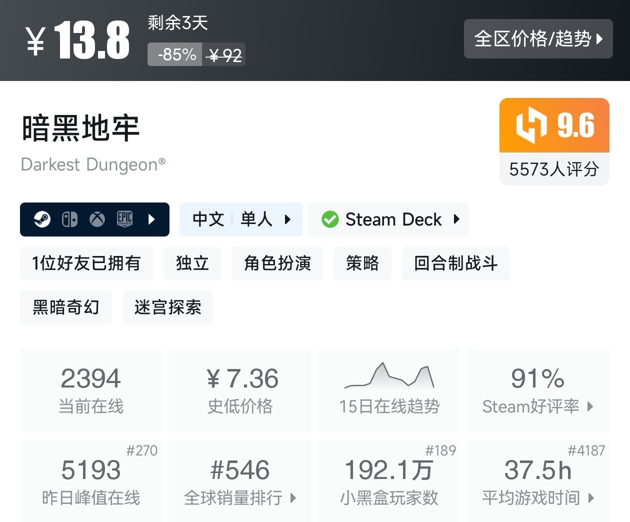Tap the Heybox logo in score badge
630x522 pixels.
[530, 125]
